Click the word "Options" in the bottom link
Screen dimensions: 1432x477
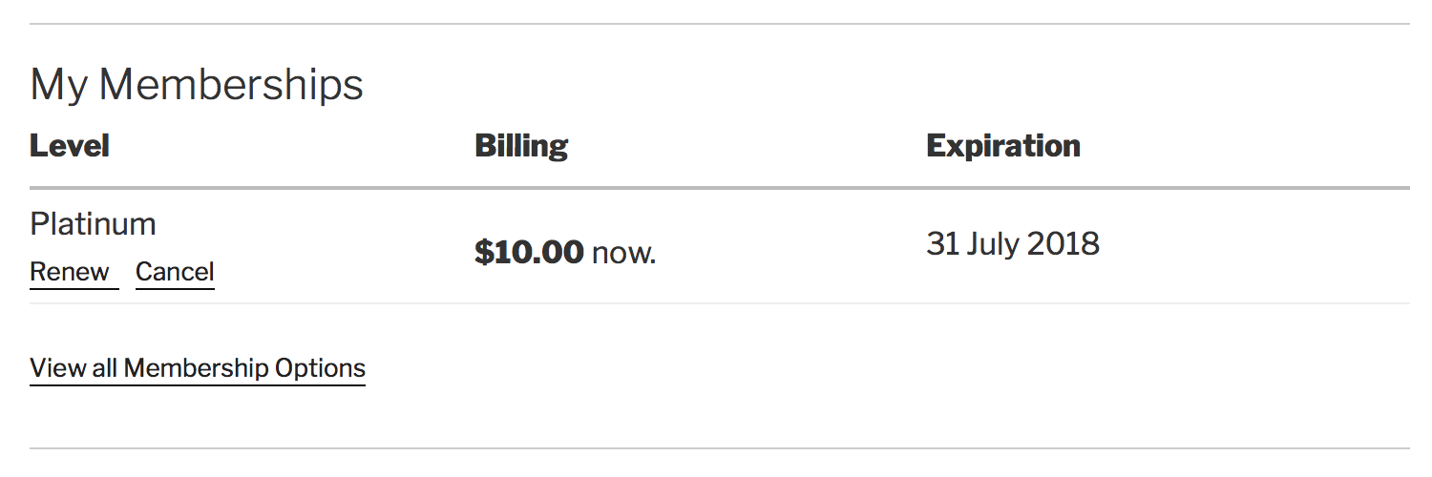point(320,369)
